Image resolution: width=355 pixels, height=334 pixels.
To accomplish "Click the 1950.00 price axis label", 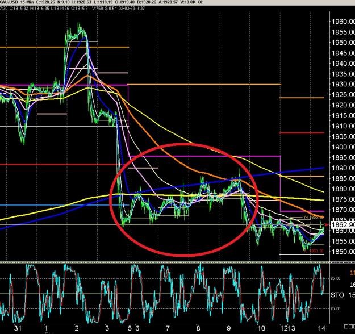I will pos(343,43).
